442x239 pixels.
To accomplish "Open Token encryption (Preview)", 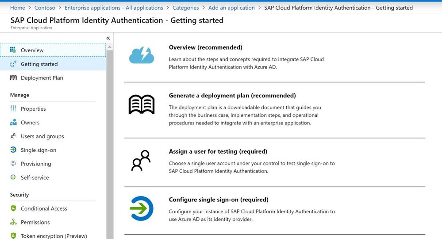I will 53,235.
